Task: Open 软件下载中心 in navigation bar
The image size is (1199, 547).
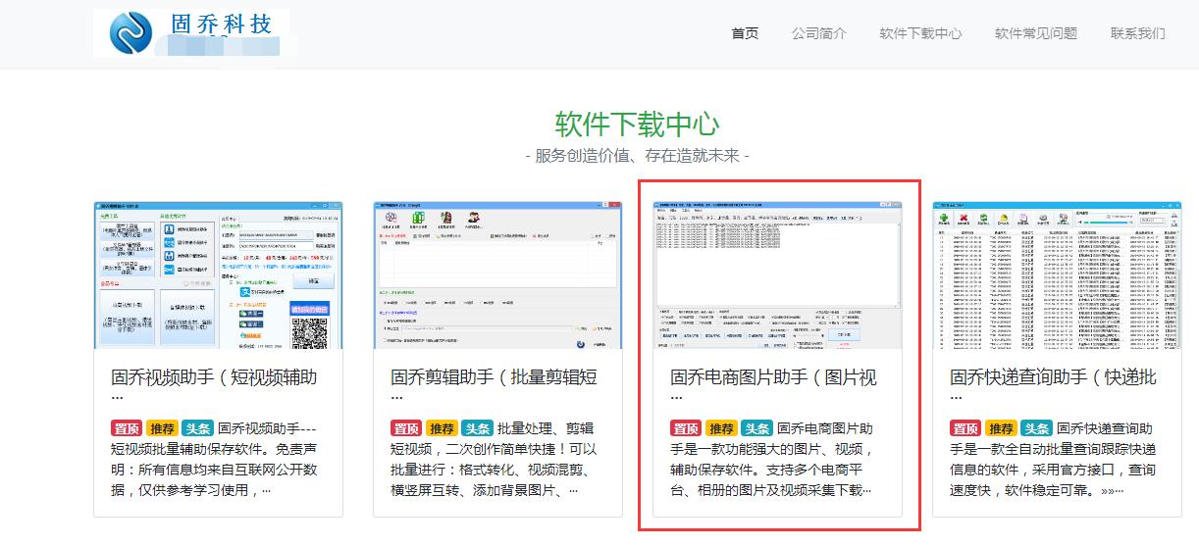Action: [x=920, y=33]
